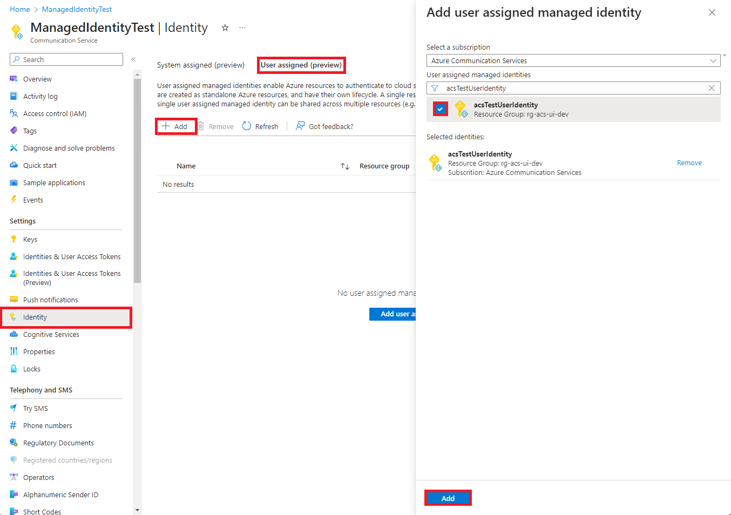Image resolution: width=731 pixels, height=515 pixels.
Task: Expand the subscription dropdown
Action: coord(573,60)
